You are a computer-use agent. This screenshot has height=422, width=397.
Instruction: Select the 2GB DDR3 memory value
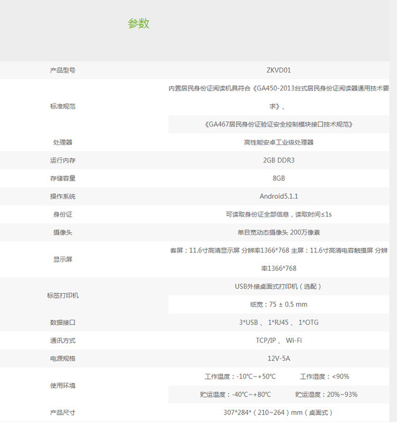(x=278, y=160)
